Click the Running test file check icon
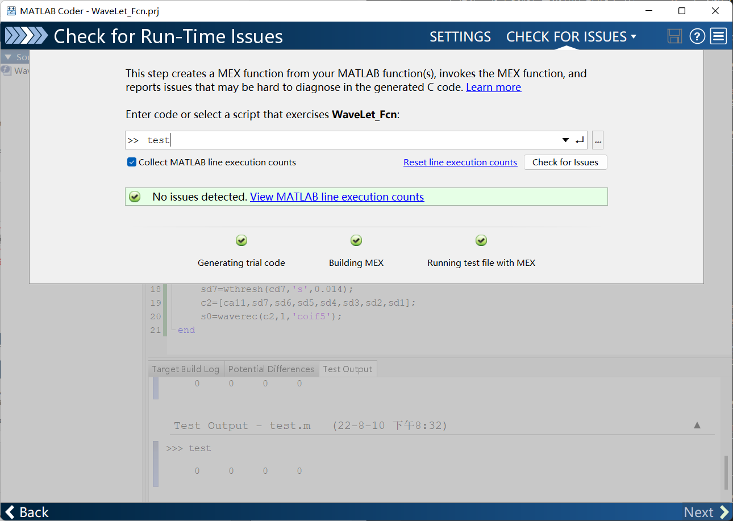Viewport: 733px width, 521px height. [481, 241]
